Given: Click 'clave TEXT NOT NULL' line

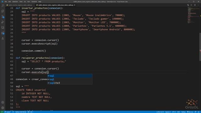Looking at the screenshot, I should (35, 100).
